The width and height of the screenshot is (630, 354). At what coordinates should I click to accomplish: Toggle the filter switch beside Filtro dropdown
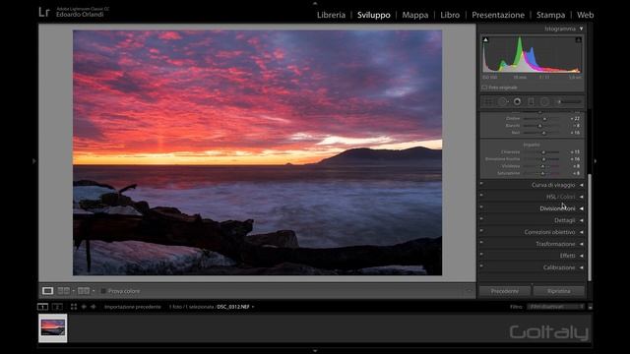(591, 307)
